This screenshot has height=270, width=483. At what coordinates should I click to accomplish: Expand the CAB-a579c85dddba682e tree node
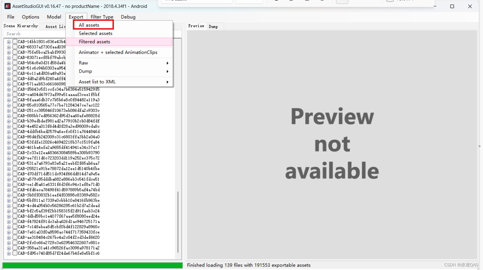(x=9, y=179)
